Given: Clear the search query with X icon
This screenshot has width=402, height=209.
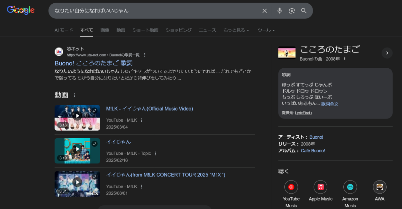Looking at the screenshot, I should [x=264, y=11].
